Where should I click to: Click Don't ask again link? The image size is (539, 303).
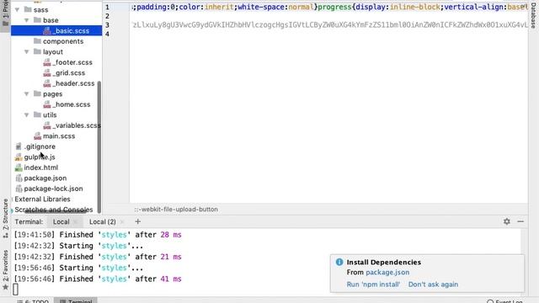click(433, 284)
